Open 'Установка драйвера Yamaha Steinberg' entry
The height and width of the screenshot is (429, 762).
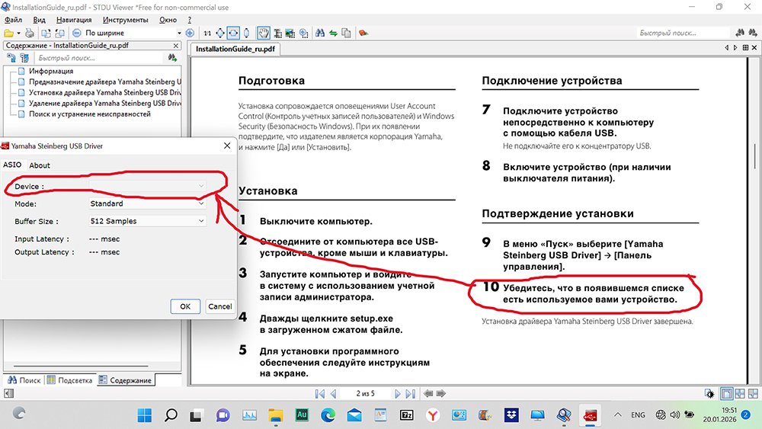[105, 92]
